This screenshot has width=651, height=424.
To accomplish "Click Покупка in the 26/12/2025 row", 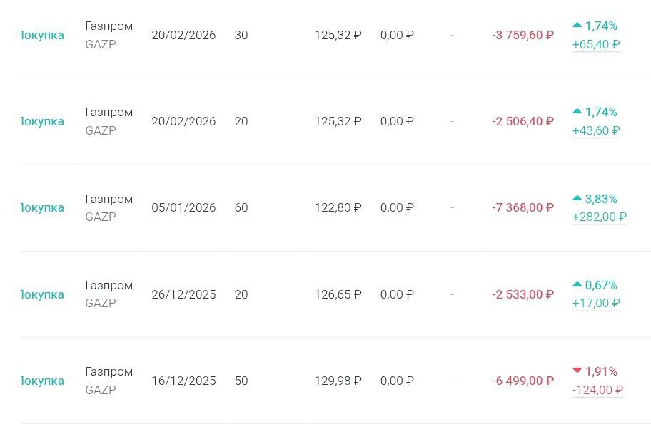I will click(x=42, y=295).
